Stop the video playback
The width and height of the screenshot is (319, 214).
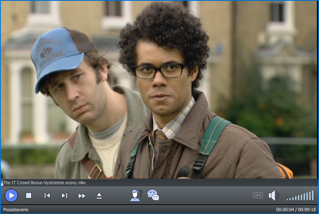pyautogui.click(x=29, y=195)
